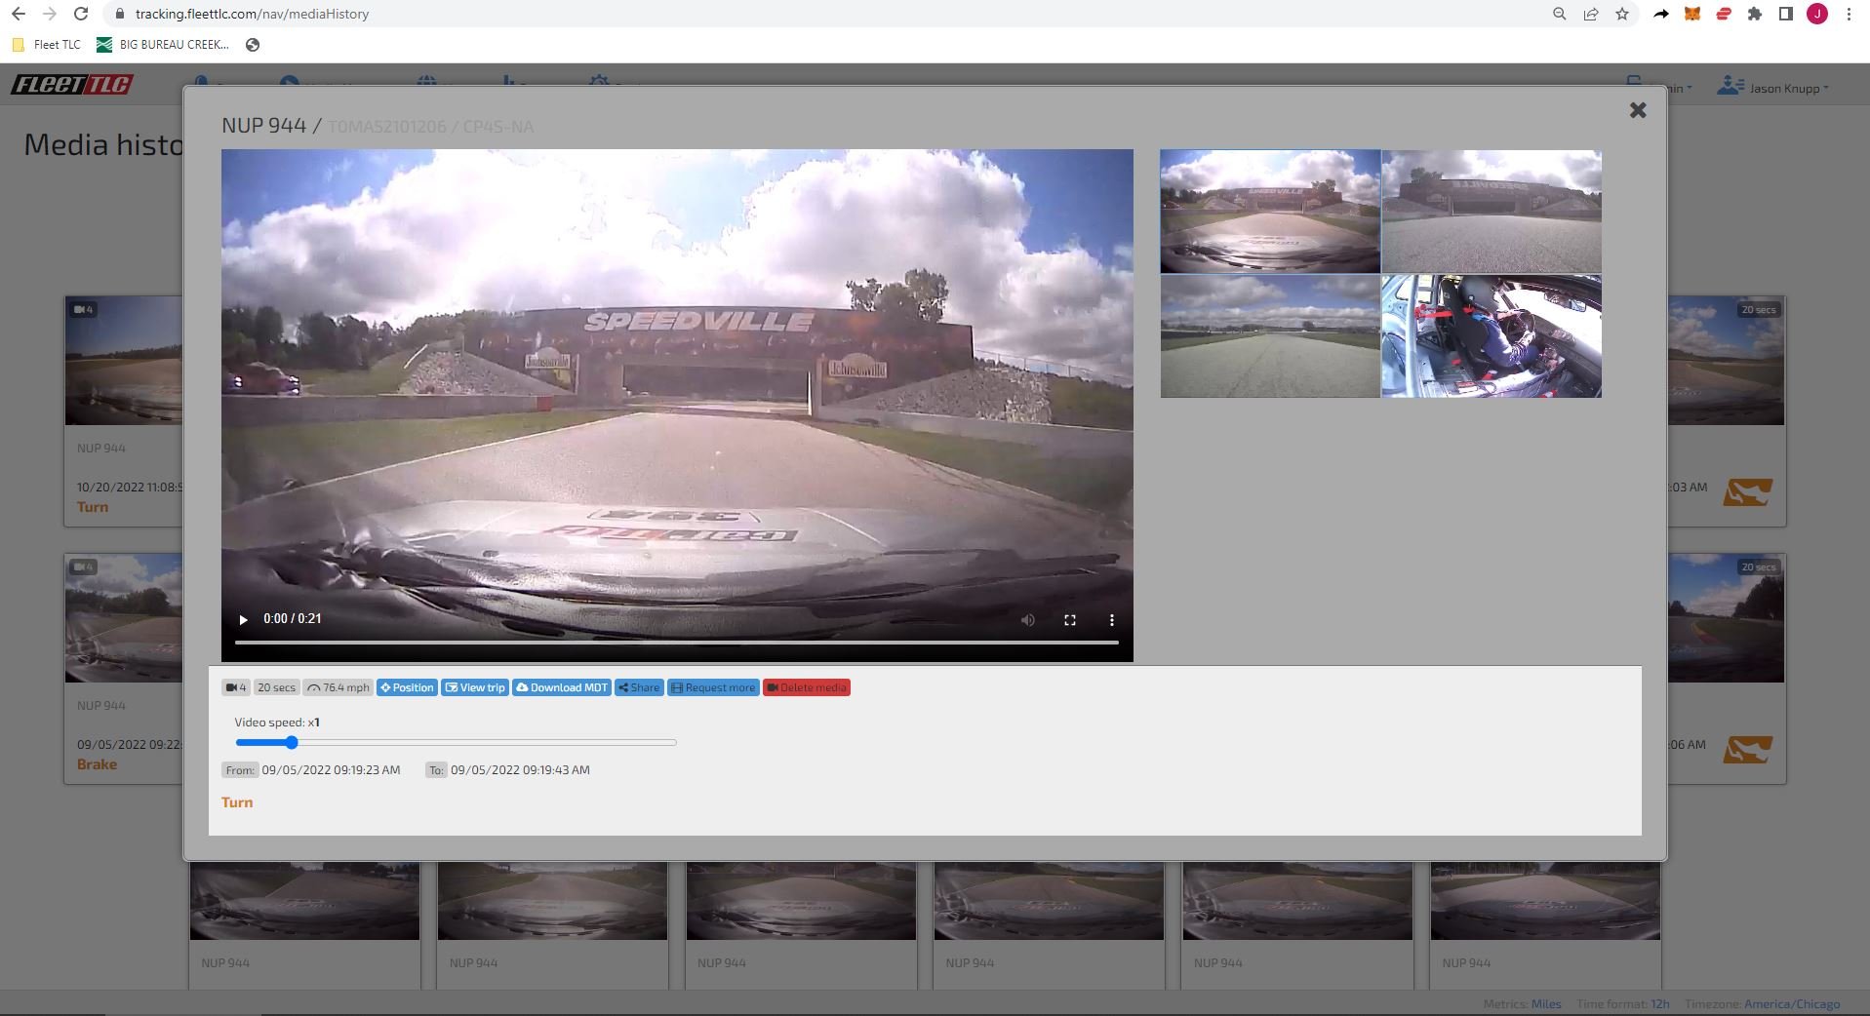This screenshot has height=1016, width=1870.
Task: Click the FleetTLC logo
Action: click(71, 86)
